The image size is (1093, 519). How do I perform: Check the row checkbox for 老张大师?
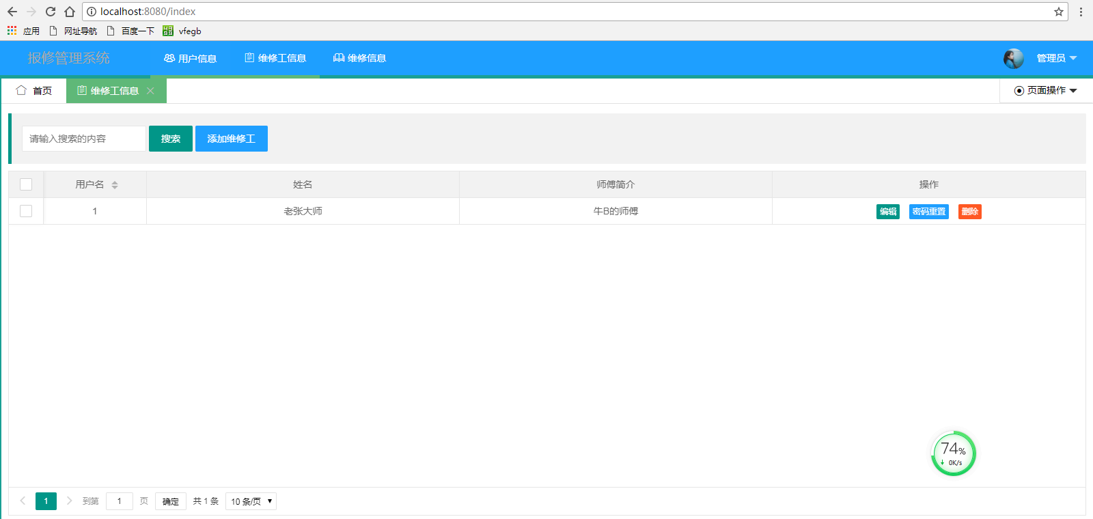pyautogui.click(x=26, y=211)
